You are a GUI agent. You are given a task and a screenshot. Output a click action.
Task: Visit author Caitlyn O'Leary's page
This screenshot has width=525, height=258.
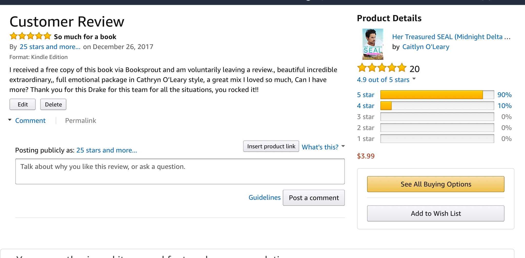426,47
